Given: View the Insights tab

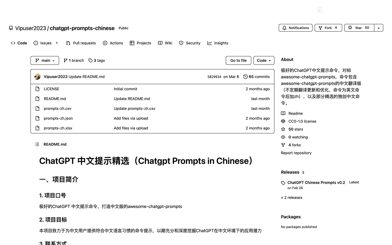Looking at the screenshot, I should pyautogui.click(x=218, y=43).
